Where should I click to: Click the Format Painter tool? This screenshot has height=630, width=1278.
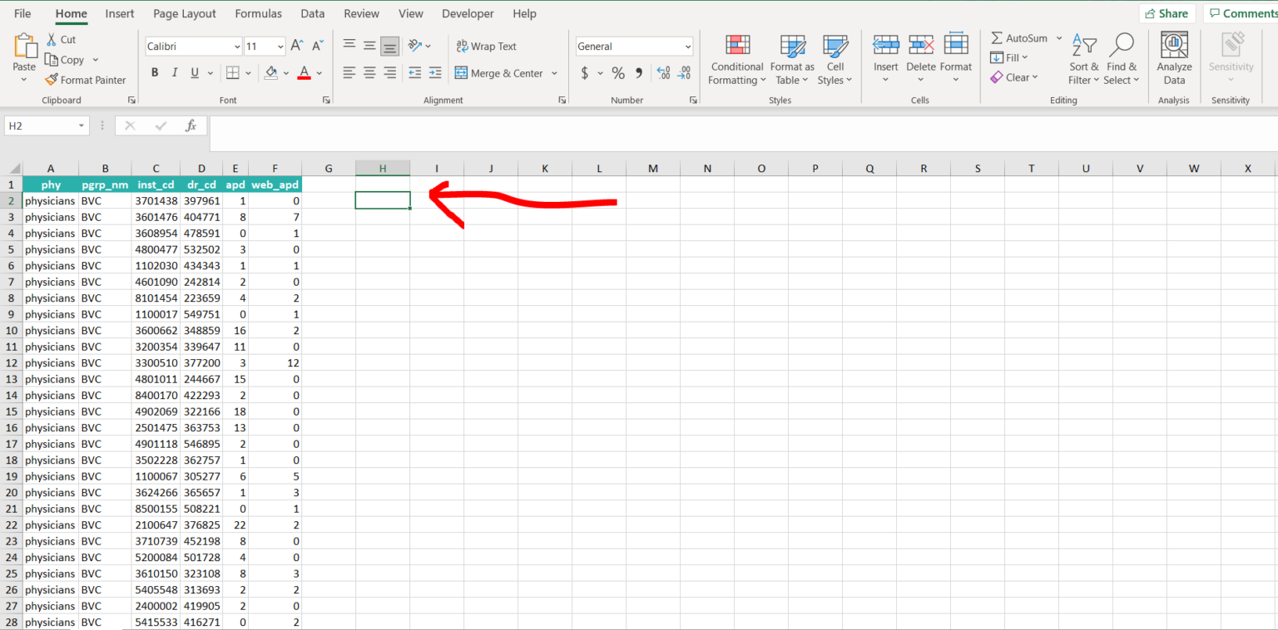coord(86,79)
